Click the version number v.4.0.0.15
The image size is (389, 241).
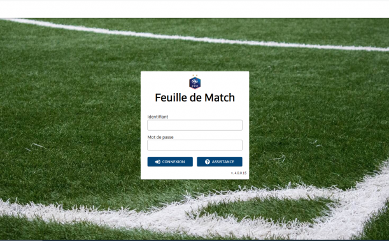[x=239, y=173]
